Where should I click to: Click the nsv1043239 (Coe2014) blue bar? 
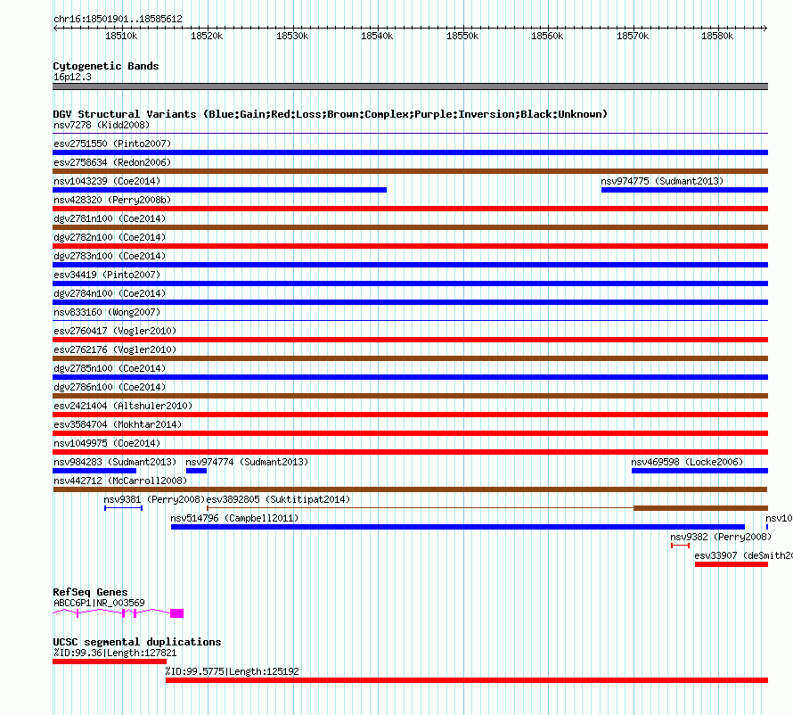[219, 190]
